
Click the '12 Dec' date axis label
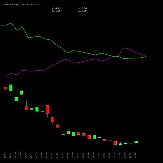point(83,155)
